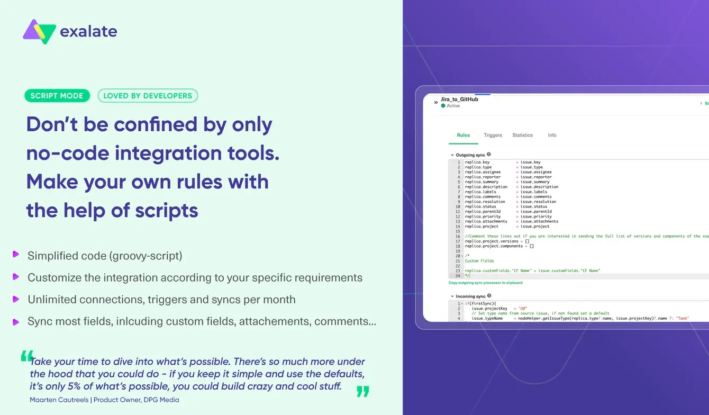The image size is (709, 415).
Task: Click the SCRIPT MODE badge
Action: tap(57, 96)
